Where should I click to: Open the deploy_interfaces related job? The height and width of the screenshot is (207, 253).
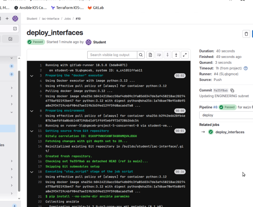(230, 132)
